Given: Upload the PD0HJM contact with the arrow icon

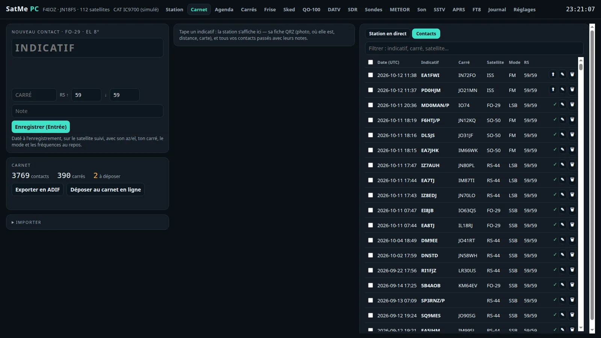Looking at the screenshot, I should tap(553, 89).
